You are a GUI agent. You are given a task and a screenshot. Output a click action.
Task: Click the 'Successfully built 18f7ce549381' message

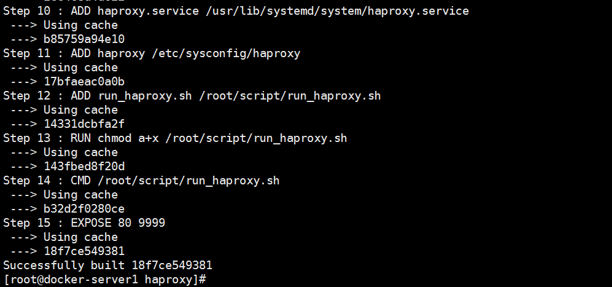click(x=107, y=265)
